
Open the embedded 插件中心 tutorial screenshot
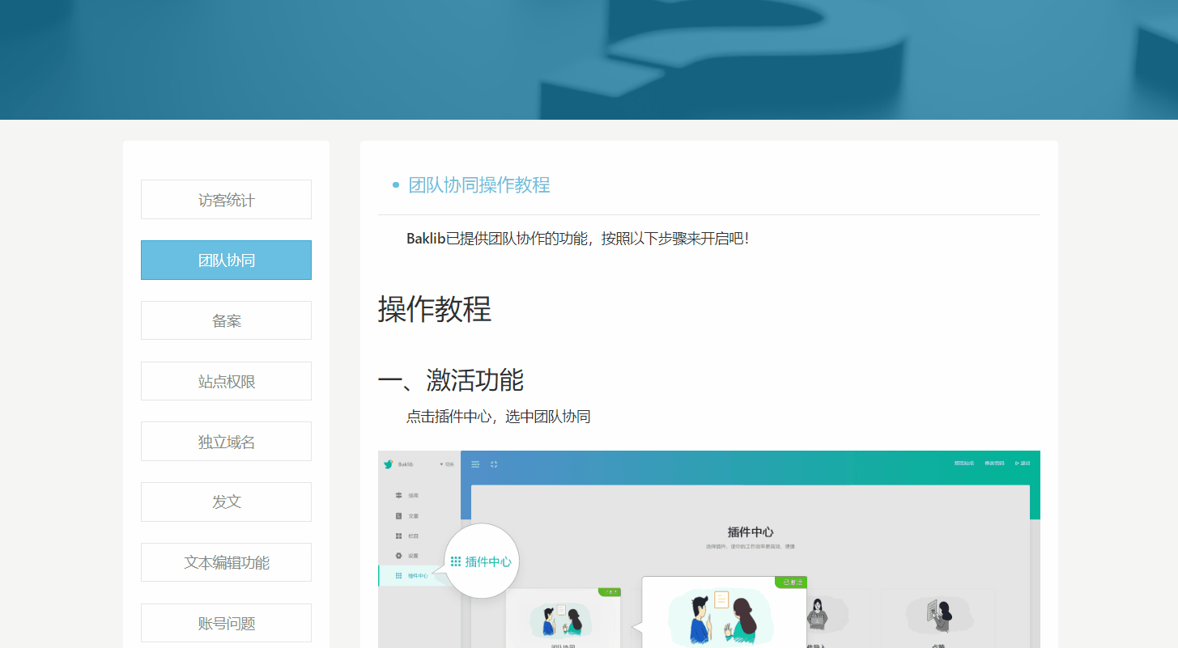click(x=709, y=549)
